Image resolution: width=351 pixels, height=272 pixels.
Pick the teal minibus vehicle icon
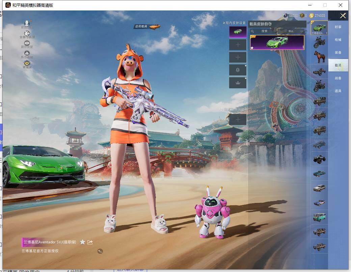pos(319,217)
